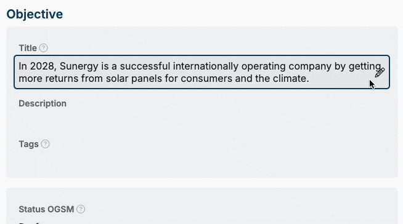Open the help icon beside Tags
403x224 pixels.
[45, 144]
